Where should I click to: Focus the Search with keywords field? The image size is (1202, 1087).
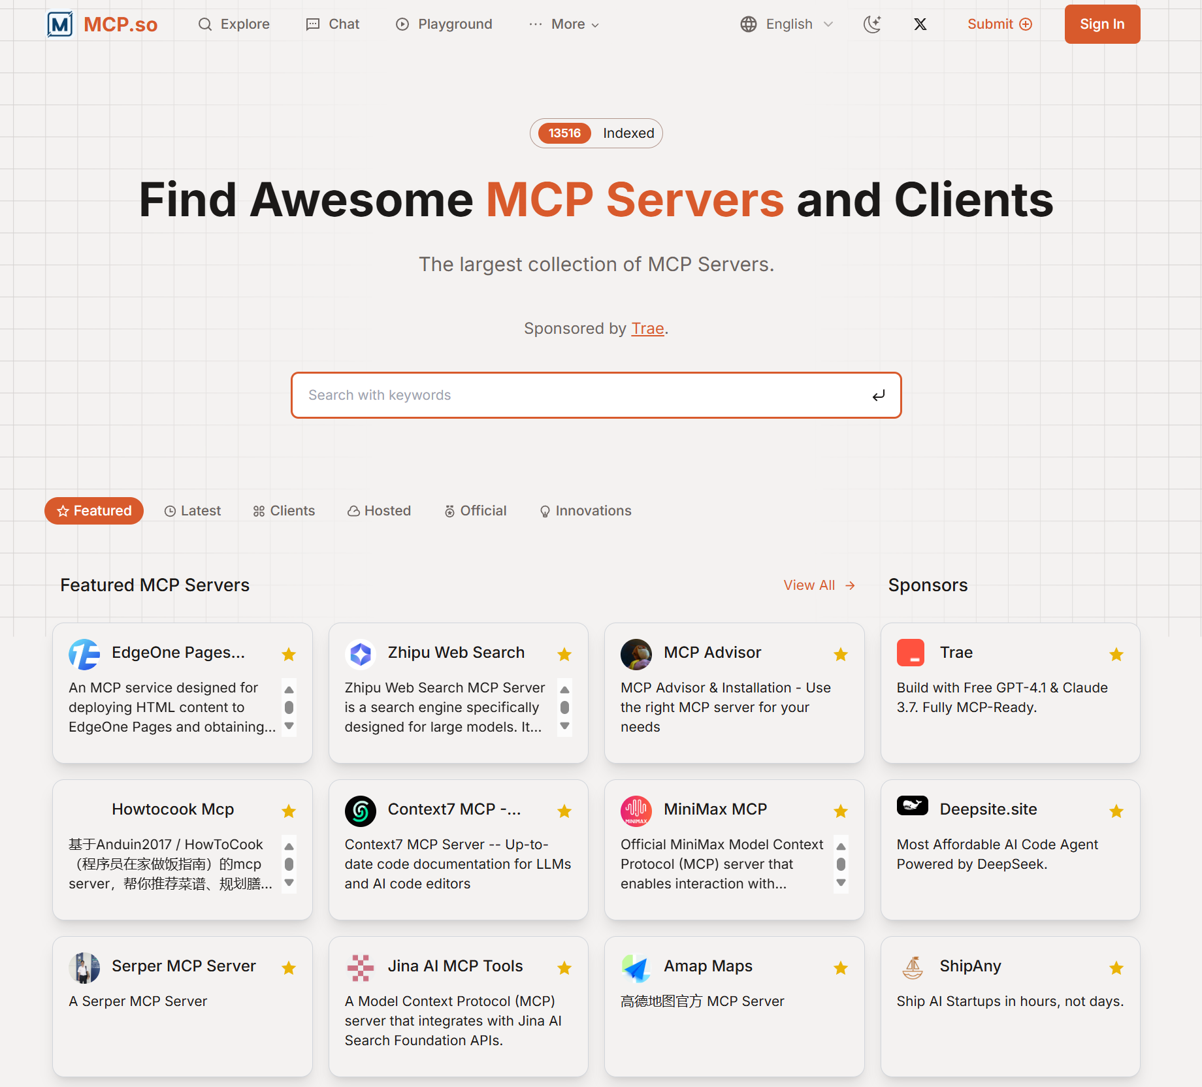[596, 395]
